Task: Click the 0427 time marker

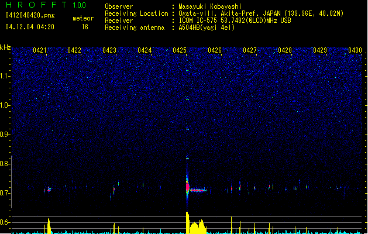Action: tap(250, 50)
